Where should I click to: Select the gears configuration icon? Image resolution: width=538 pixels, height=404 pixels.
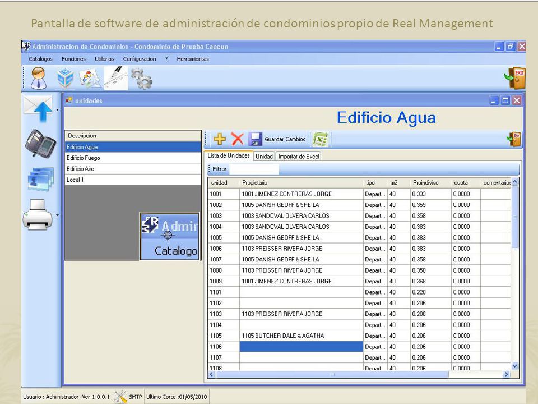tap(142, 79)
